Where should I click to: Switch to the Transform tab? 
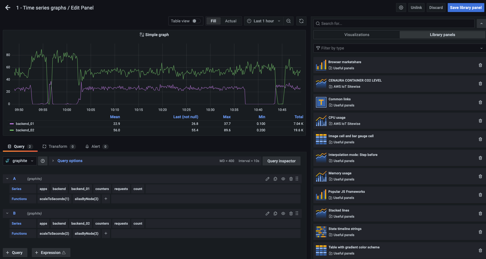[x=58, y=146]
